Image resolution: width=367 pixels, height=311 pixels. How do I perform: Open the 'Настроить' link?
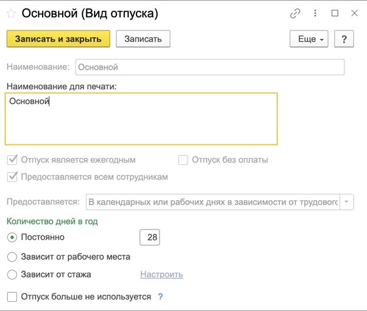point(162,274)
